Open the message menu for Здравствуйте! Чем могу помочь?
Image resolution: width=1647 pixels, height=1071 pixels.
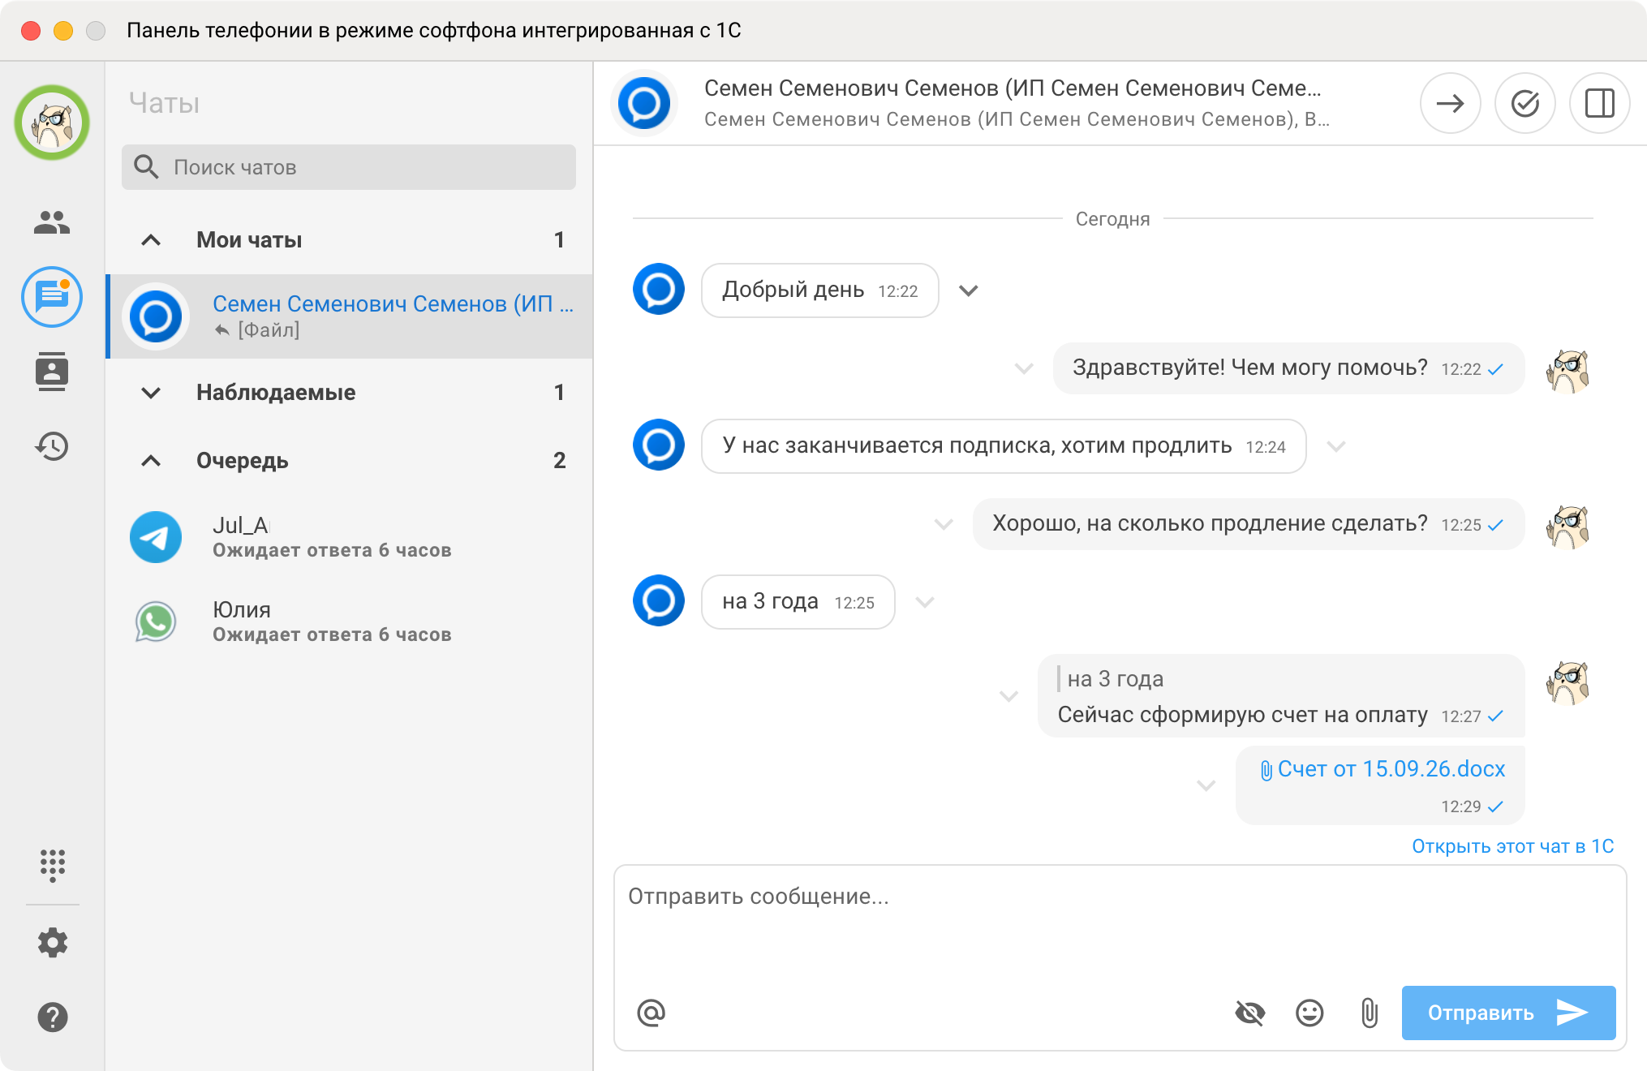1024,368
